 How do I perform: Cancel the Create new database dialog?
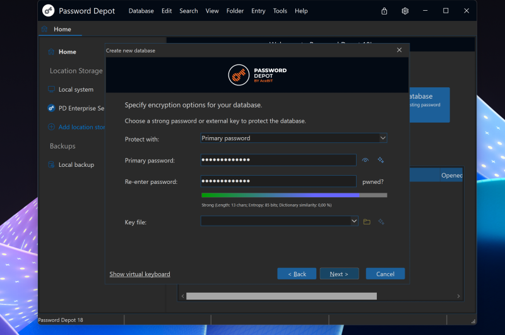[385, 274]
